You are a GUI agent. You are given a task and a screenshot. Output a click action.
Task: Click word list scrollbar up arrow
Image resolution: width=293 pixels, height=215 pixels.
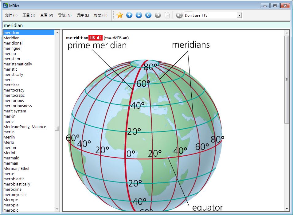point(57,33)
